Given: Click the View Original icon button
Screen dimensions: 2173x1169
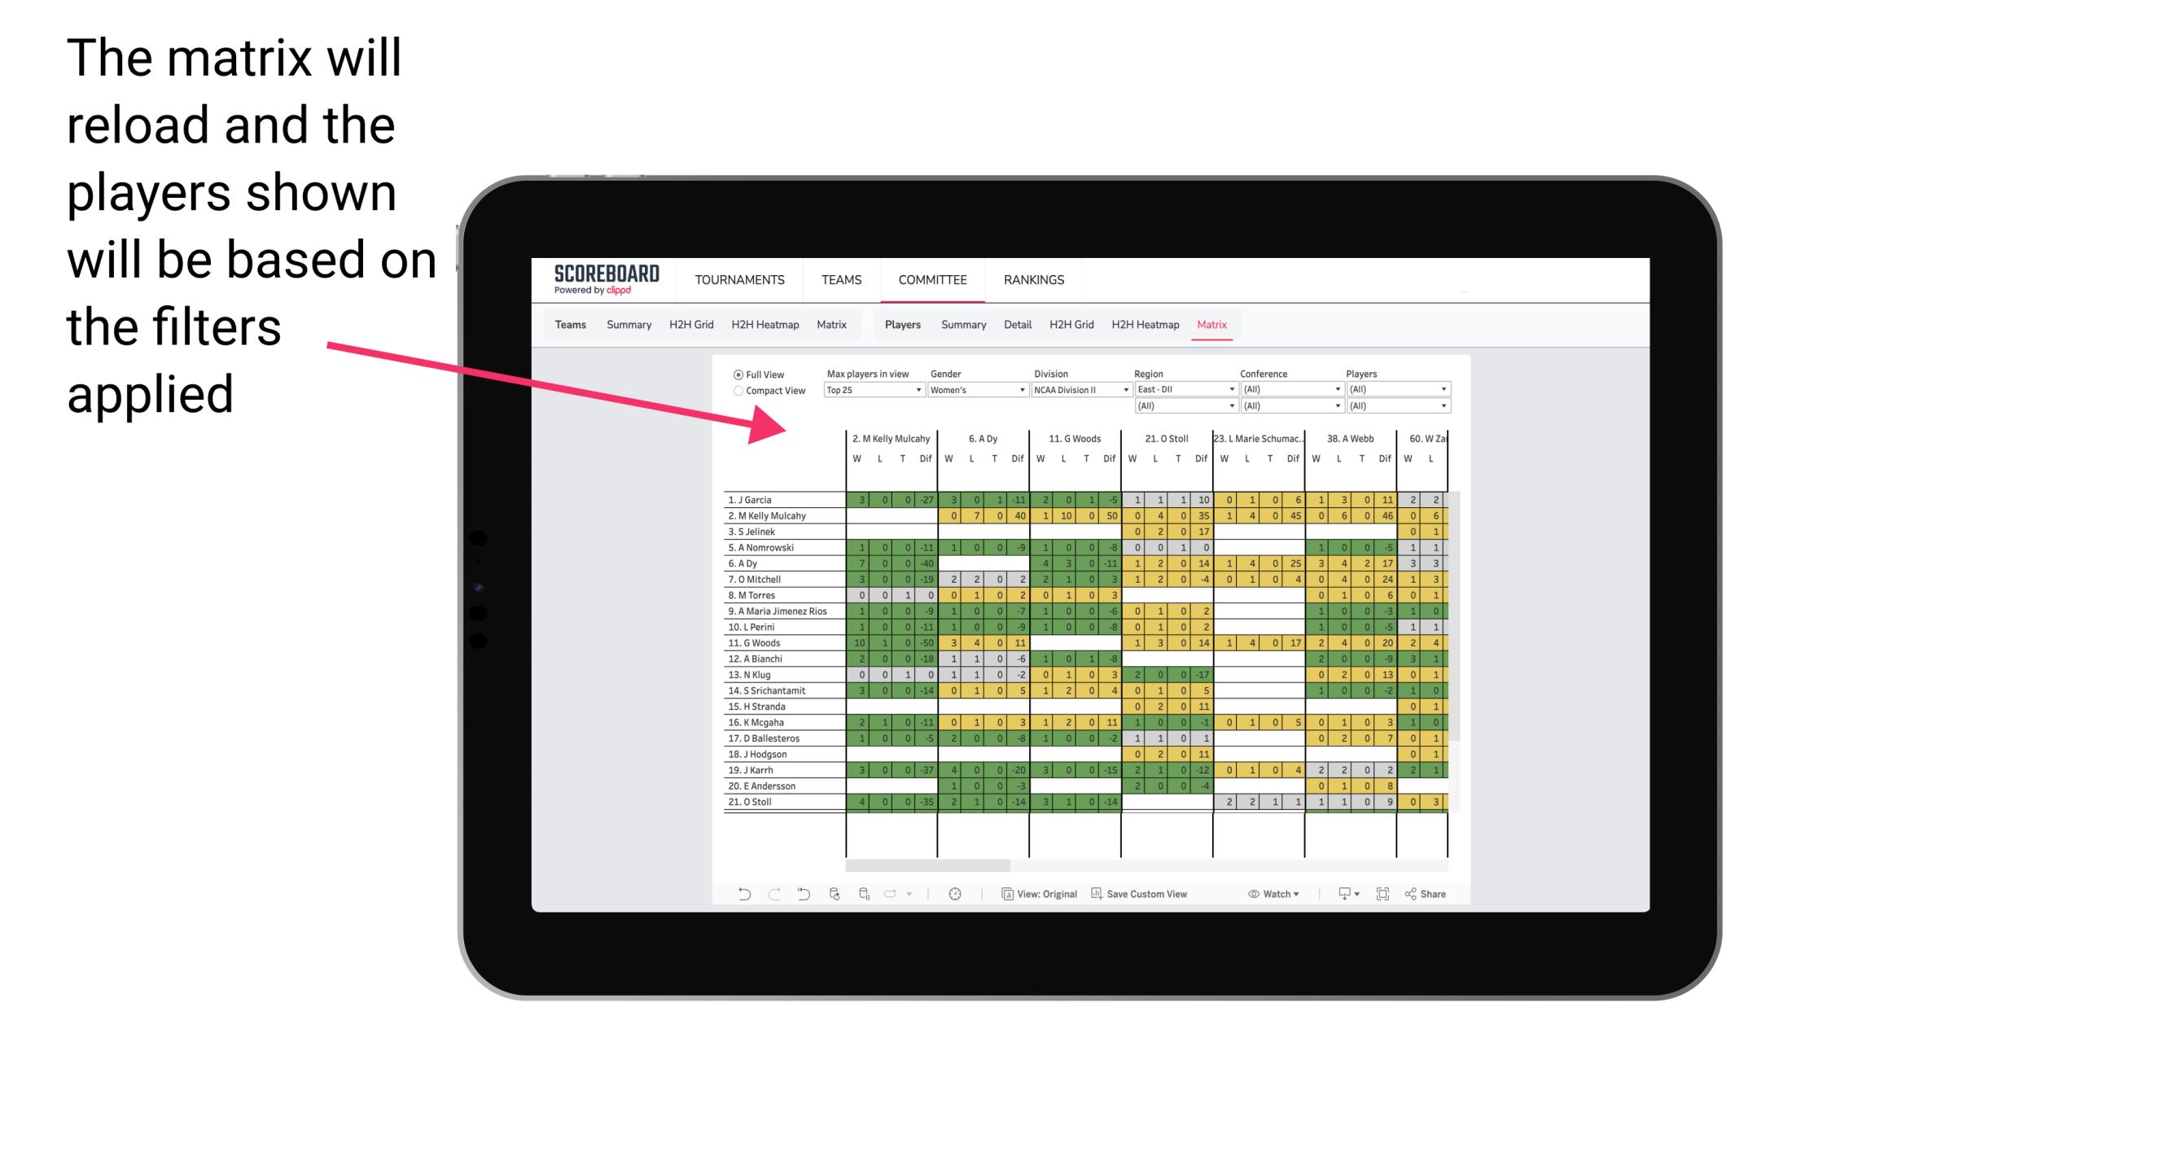Looking at the screenshot, I should (1007, 895).
